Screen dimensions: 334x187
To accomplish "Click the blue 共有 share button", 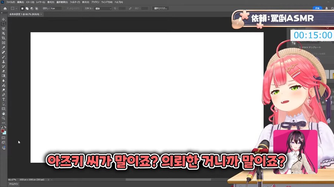I will (317, 8).
